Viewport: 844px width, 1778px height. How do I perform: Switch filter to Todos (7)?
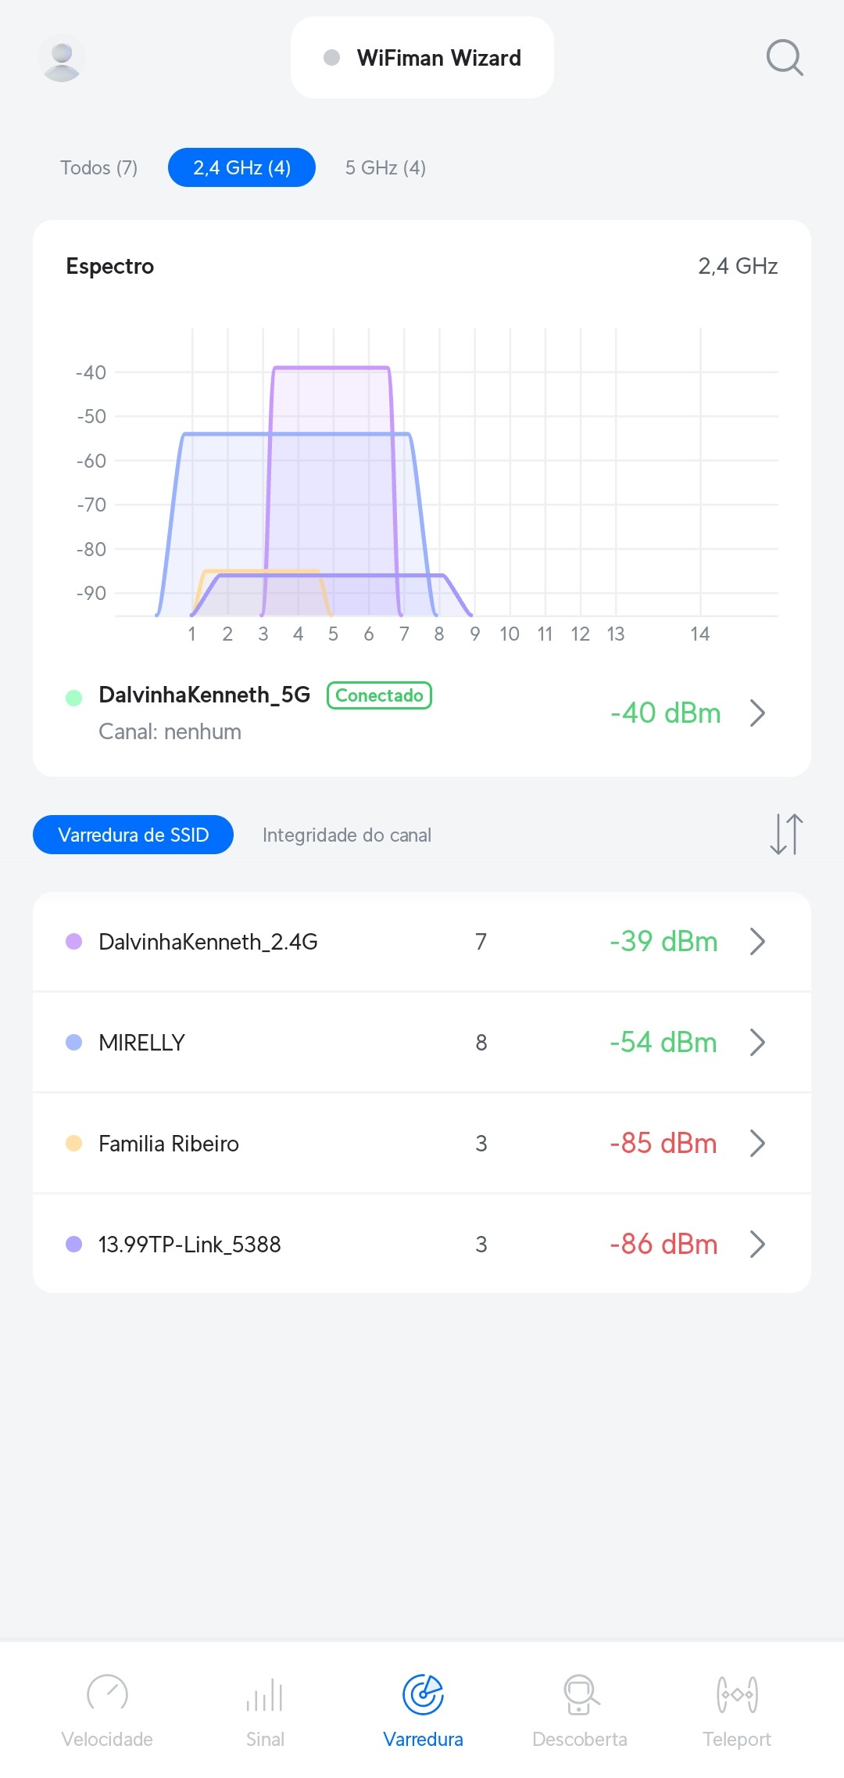click(99, 167)
